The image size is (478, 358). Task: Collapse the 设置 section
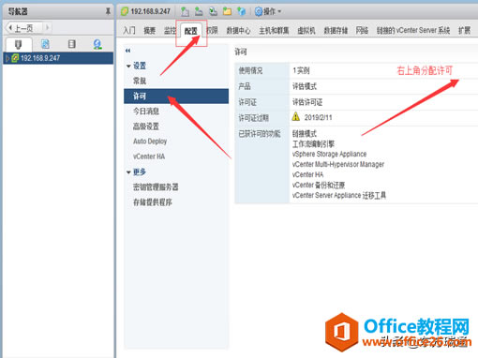pos(128,66)
